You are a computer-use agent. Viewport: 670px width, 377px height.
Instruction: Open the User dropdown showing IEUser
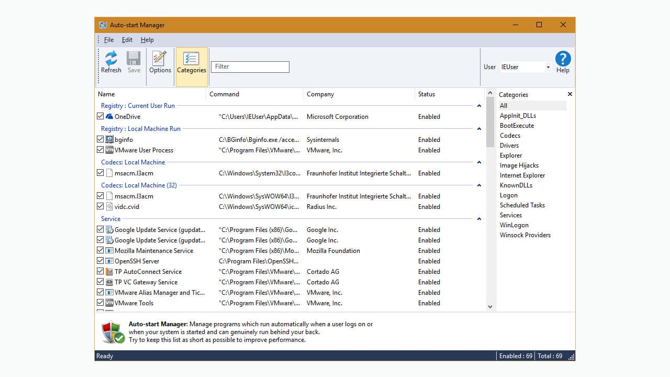[548, 67]
